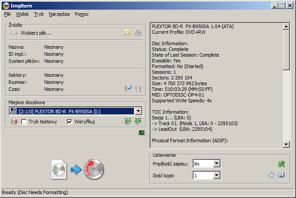Click the green running man speed icon
The width and height of the screenshot is (296, 198).
[x=281, y=164]
